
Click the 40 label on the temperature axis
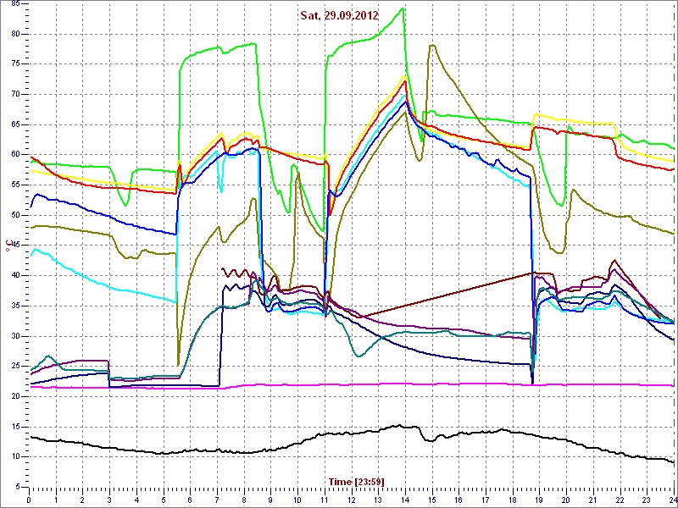[15, 276]
